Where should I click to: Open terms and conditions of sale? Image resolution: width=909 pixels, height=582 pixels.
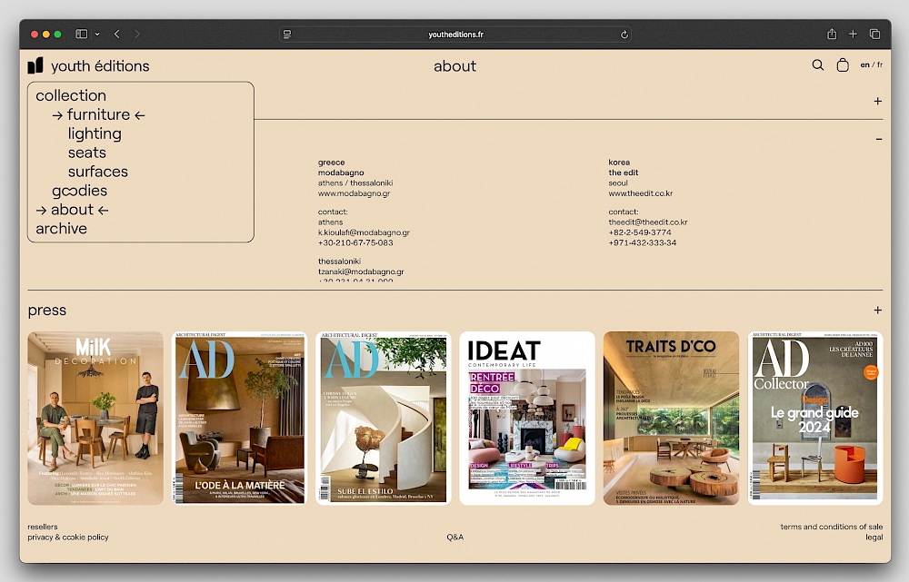831,527
